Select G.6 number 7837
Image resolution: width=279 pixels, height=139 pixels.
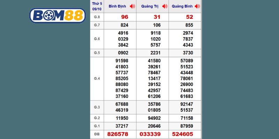click(188, 39)
